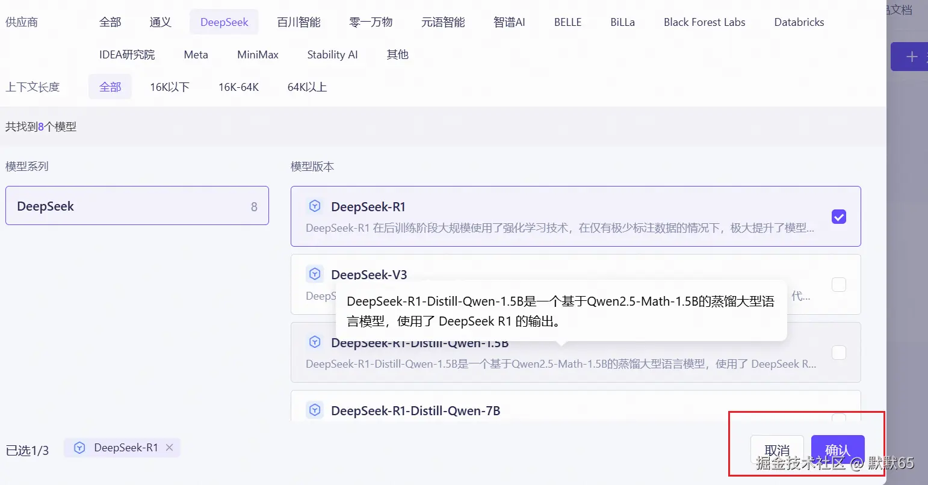Screen dimensions: 928x485
Task: Select the DeepSeek model series row
Action: (x=137, y=206)
